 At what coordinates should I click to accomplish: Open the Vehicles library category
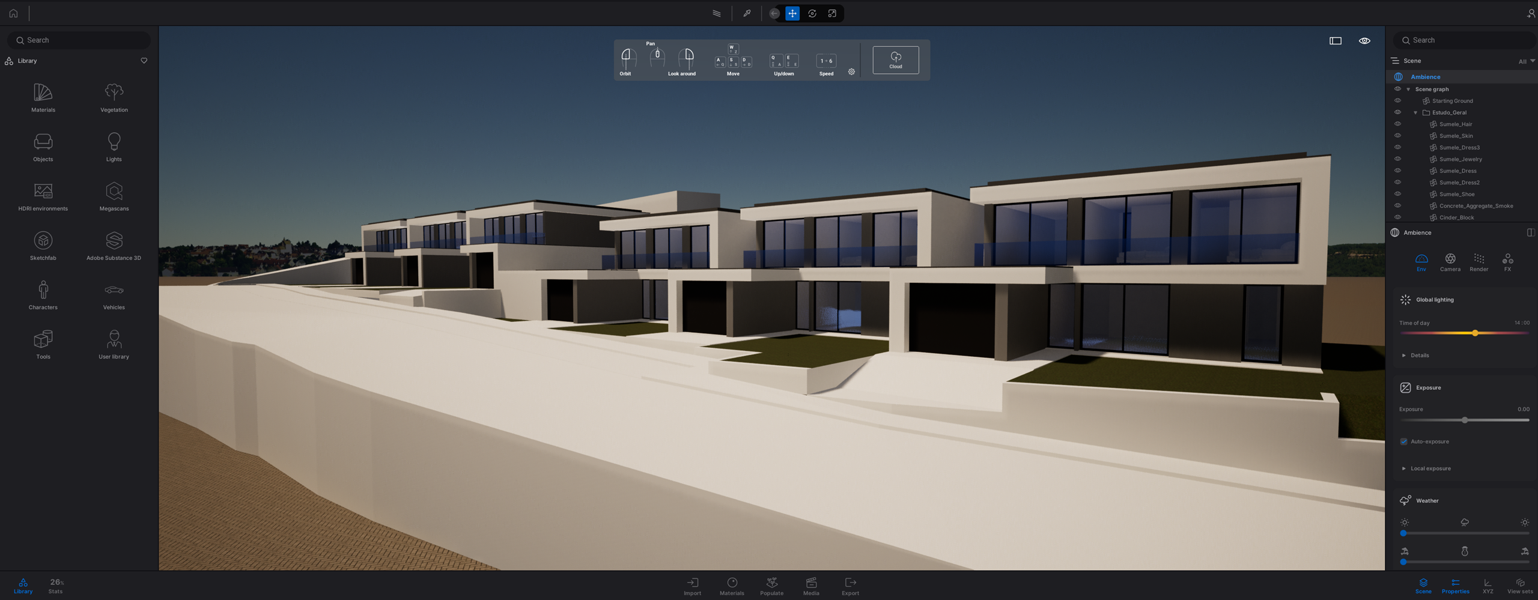[x=114, y=295]
